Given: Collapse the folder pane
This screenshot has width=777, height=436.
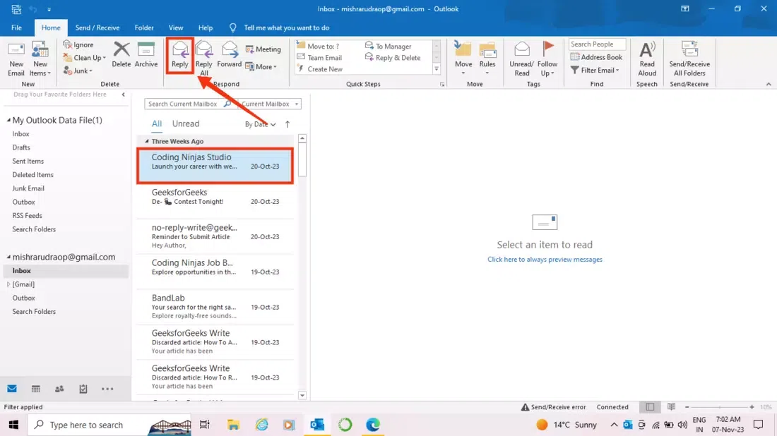Looking at the screenshot, I should pyautogui.click(x=124, y=95).
